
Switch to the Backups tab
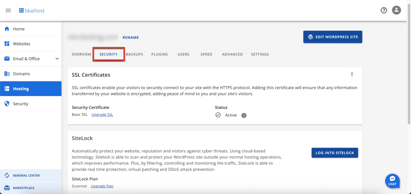[134, 54]
